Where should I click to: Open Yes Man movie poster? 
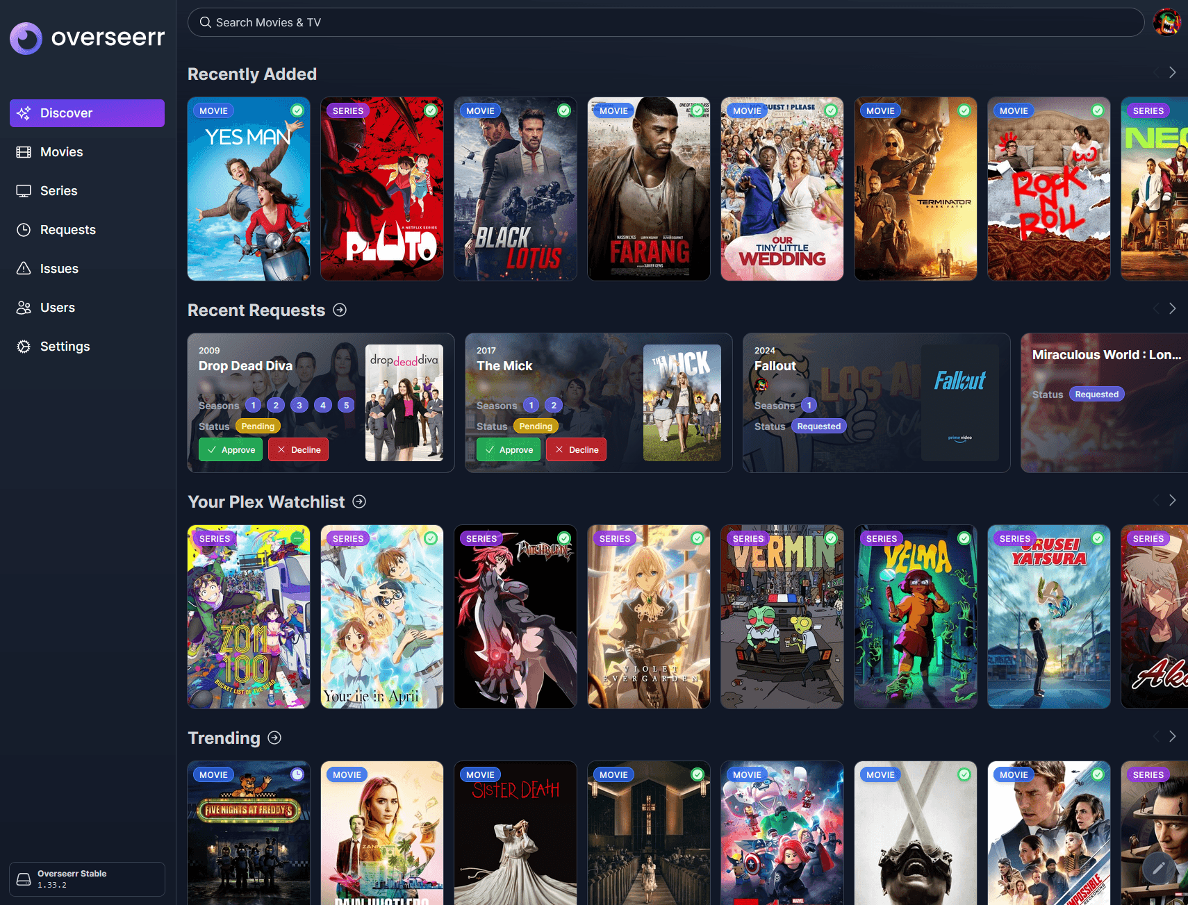249,189
